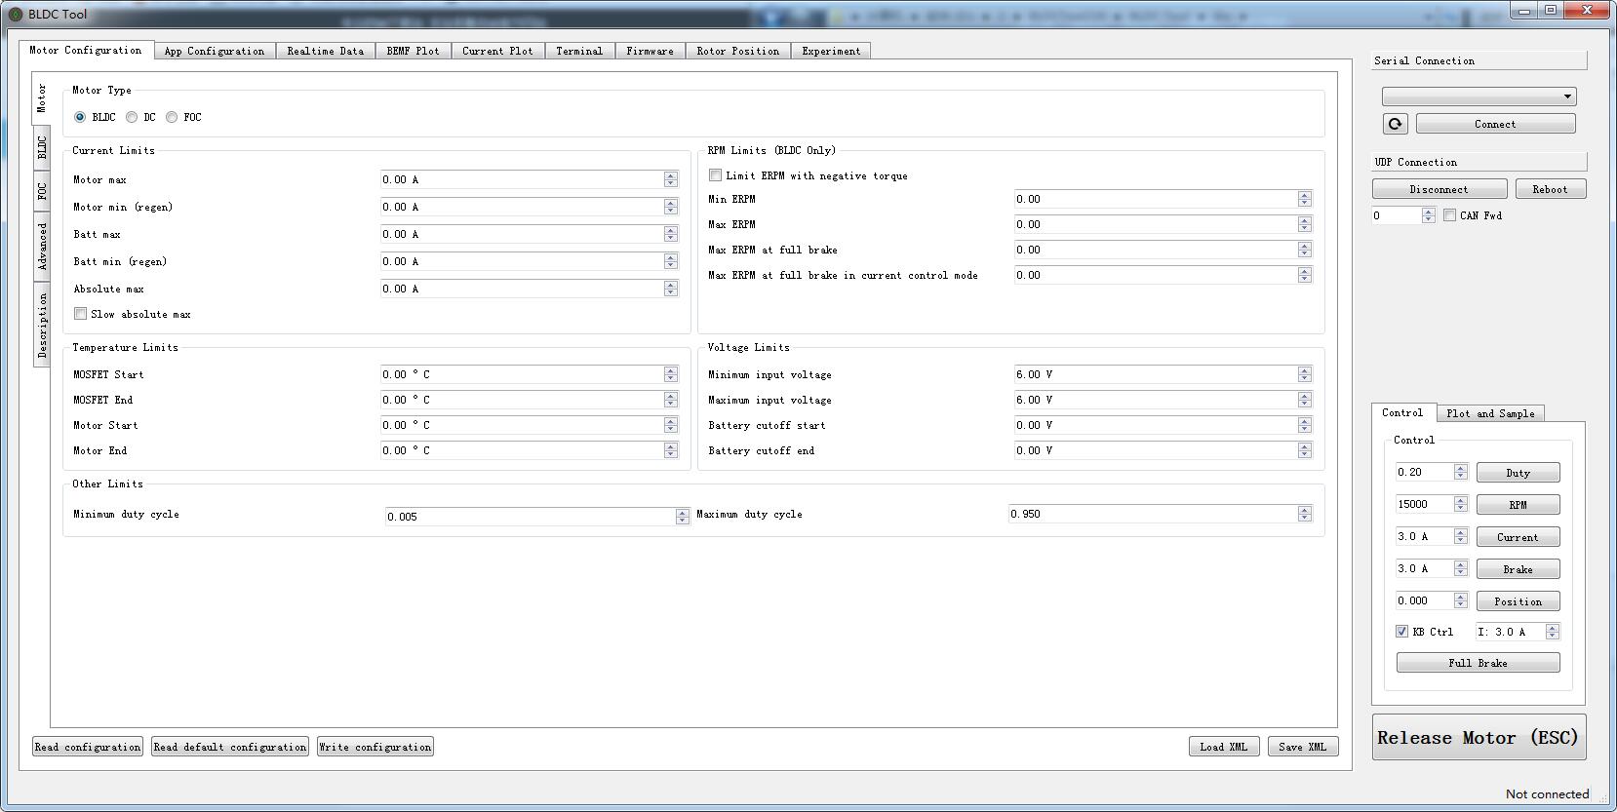The width and height of the screenshot is (1617, 812).
Task: Click the Connect button
Action: [x=1495, y=124]
